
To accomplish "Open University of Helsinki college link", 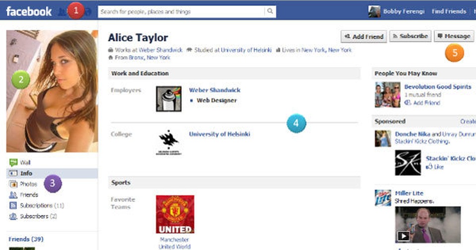I will click(220, 134).
